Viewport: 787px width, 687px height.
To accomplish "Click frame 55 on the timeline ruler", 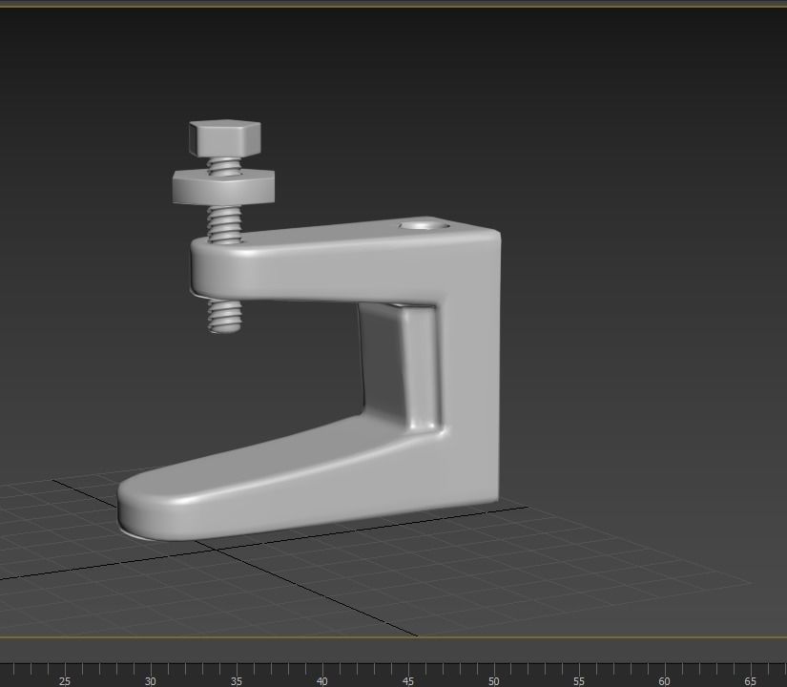I will [579, 681].
